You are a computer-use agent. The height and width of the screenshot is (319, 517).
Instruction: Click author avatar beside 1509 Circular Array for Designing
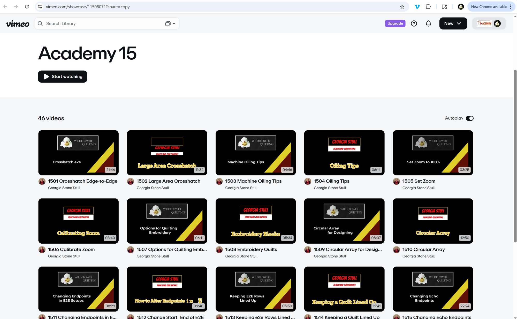pyautogui.click(x=308, y=250)
